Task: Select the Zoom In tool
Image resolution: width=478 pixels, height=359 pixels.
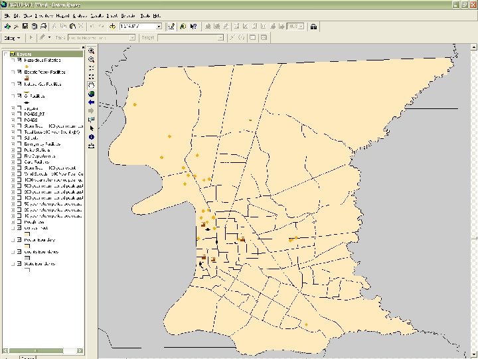Action: pos(91,51)
